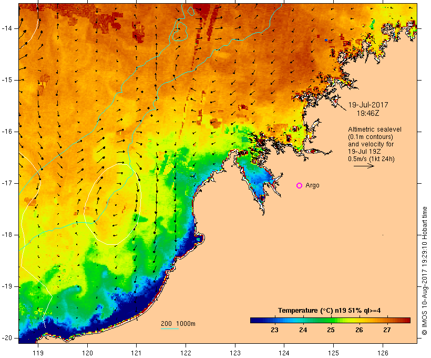431x358 pixels.
Task: Click latitude label -15
Action: 6,80
